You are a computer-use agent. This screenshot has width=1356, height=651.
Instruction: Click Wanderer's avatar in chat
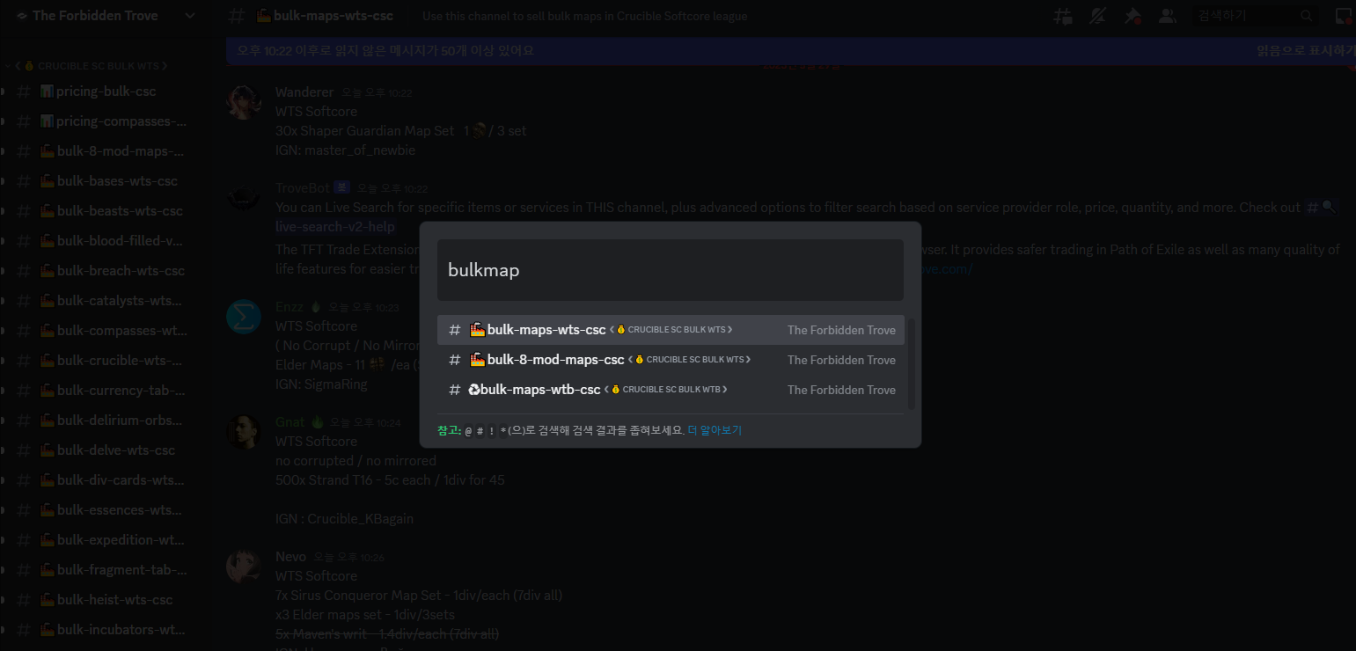tap(244, 103)
